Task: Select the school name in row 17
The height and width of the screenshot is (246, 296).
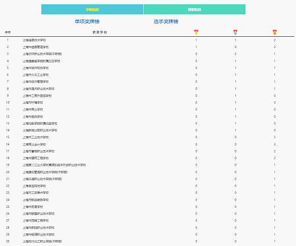Action: tap(38, 151)
